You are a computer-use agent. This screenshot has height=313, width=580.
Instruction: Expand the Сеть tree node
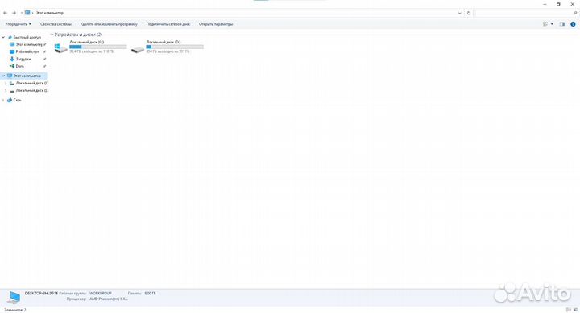click(3, 100)
